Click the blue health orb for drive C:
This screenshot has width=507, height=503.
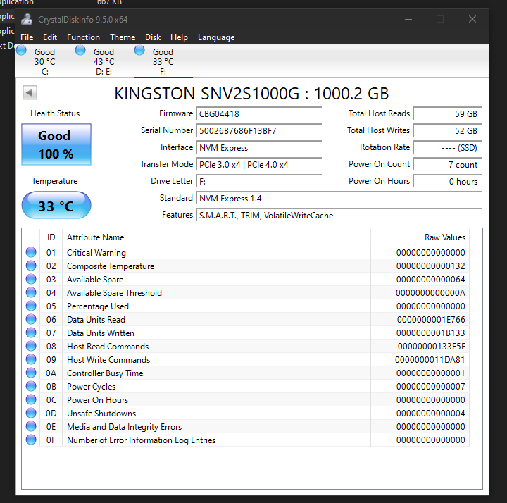coord(21,51)
